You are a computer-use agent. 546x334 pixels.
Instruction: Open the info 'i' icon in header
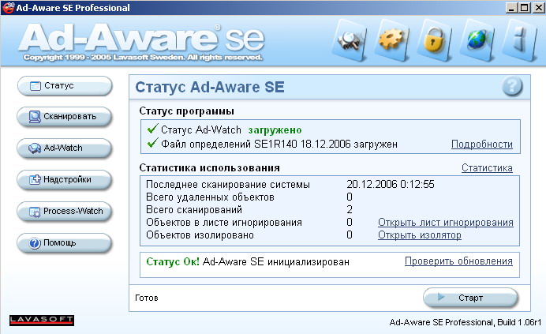tap(519, 40)
